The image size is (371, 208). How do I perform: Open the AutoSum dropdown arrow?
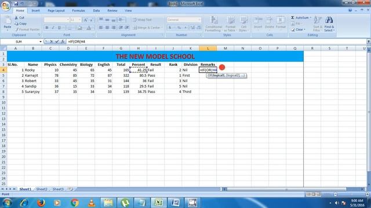click(x=311, y=18)
